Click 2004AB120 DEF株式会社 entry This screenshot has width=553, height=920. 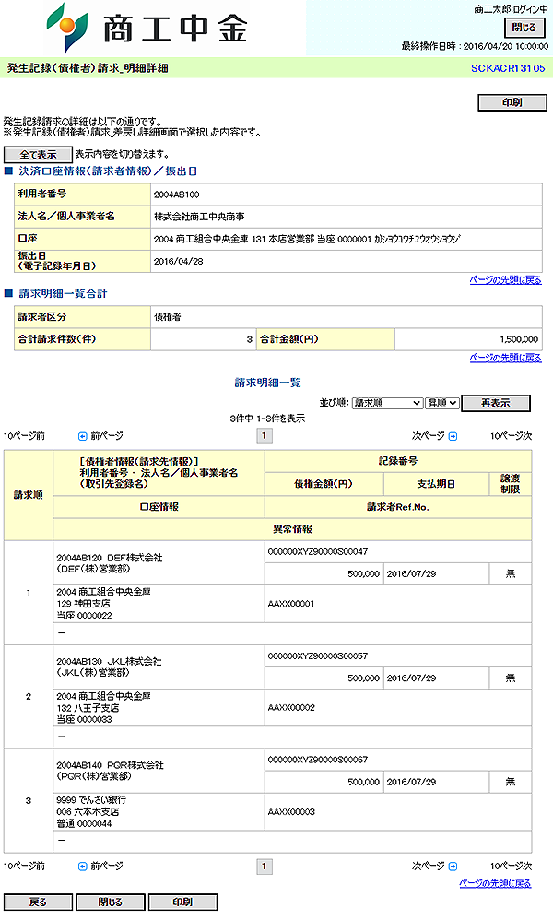coord(110,558)
